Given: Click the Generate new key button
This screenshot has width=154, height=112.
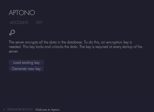Looking at the screenshot, I should (x=26, y=69).
